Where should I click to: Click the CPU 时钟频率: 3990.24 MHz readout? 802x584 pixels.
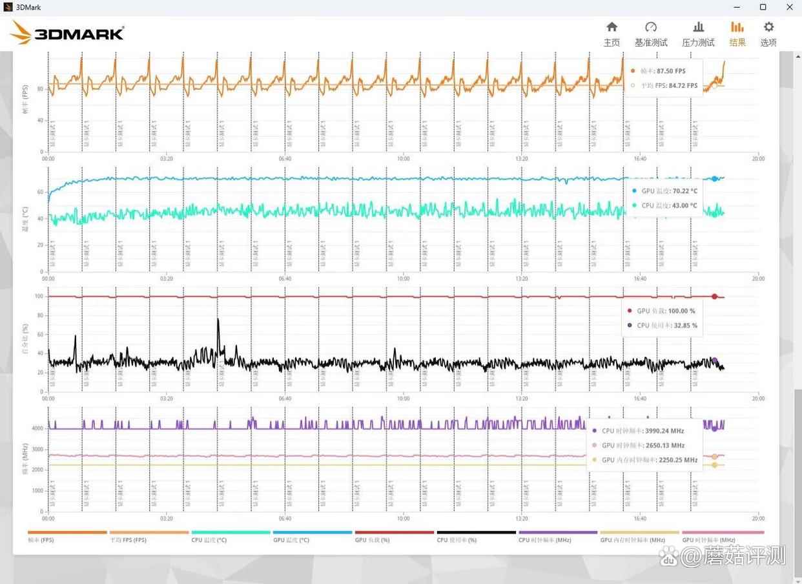643,431
